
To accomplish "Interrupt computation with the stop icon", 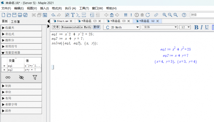I will point(137,15).
